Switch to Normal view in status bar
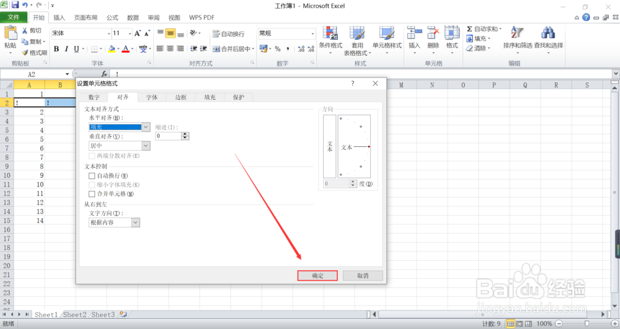Image resolution: width=620 pixels, height=329 pixels. coord(510,324)
